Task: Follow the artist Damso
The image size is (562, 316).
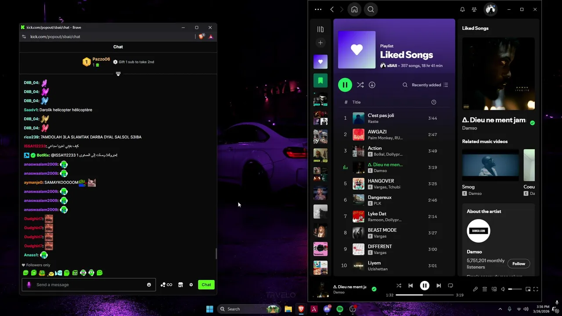Action: [519, 264]
